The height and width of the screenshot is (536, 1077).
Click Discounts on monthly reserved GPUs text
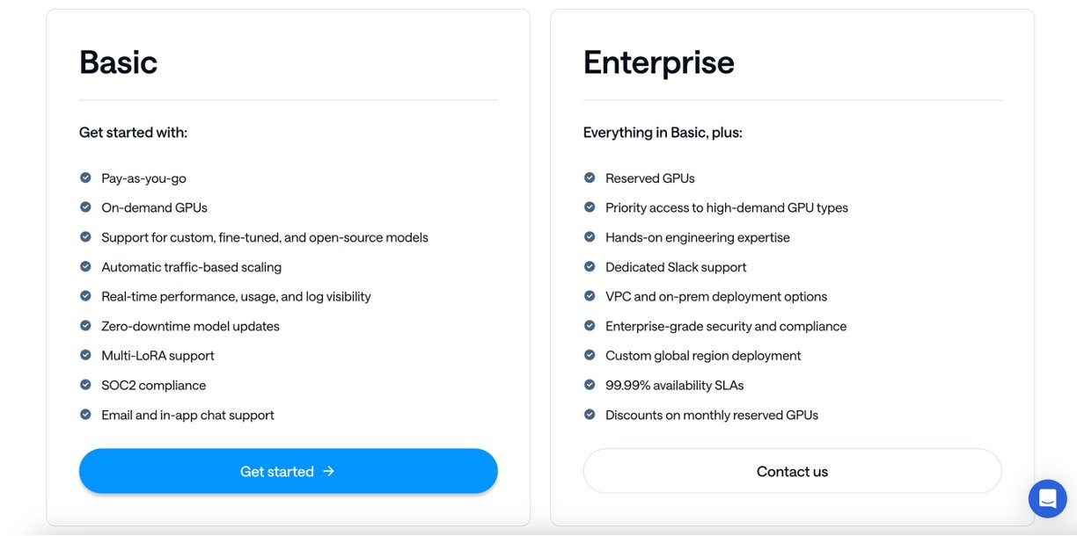[x=711, y=415]
